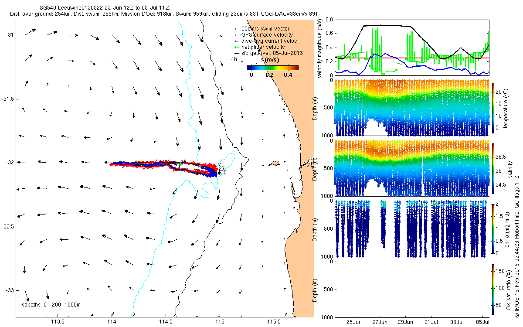Click the Ox. sat. ratio colorbar
523x327 pixels.
point(494,289)
